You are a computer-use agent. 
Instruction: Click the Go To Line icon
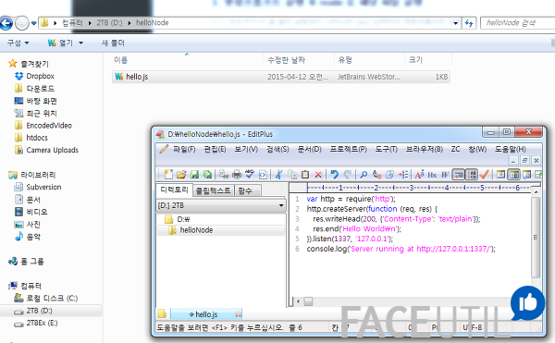[x=402, y=175]
